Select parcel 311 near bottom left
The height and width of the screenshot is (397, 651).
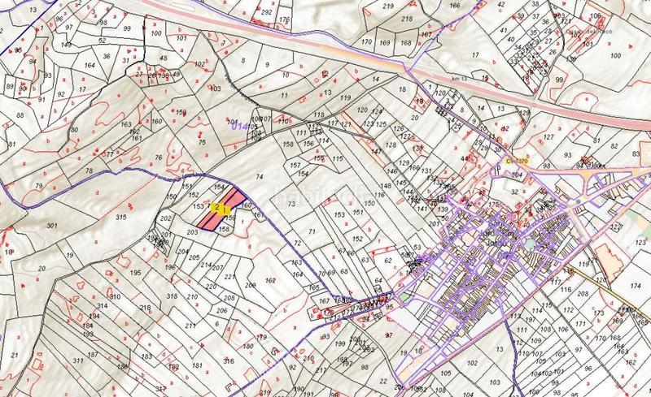point(78,360)
